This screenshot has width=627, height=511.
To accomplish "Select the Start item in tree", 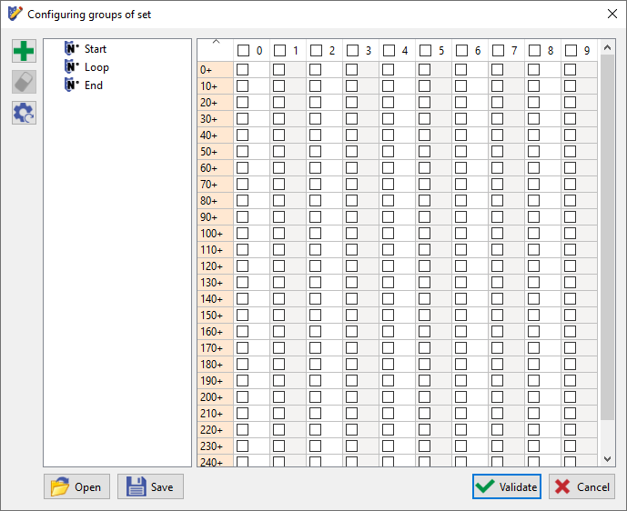I will 96,49.
